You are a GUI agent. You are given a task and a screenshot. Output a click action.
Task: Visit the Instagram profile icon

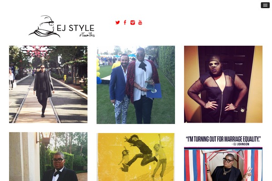[x=132, y=23]
